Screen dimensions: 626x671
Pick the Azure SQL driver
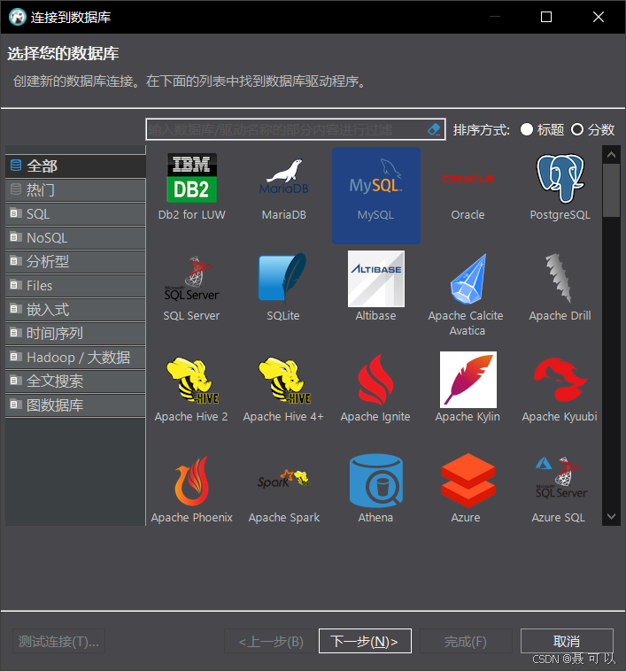[560, 490]
